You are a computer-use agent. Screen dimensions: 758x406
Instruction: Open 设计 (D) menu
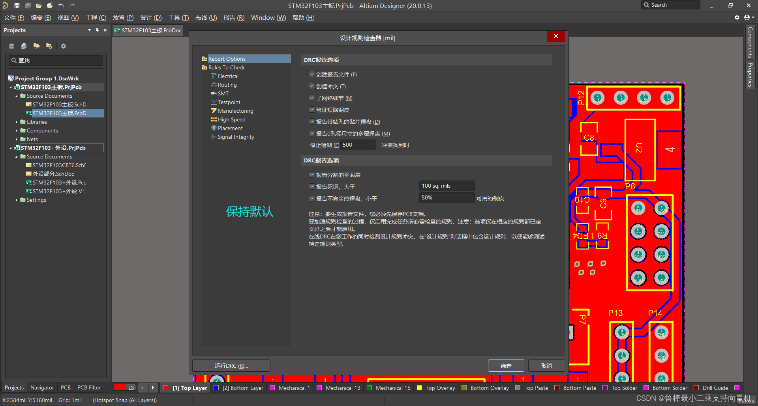(151, 18)
